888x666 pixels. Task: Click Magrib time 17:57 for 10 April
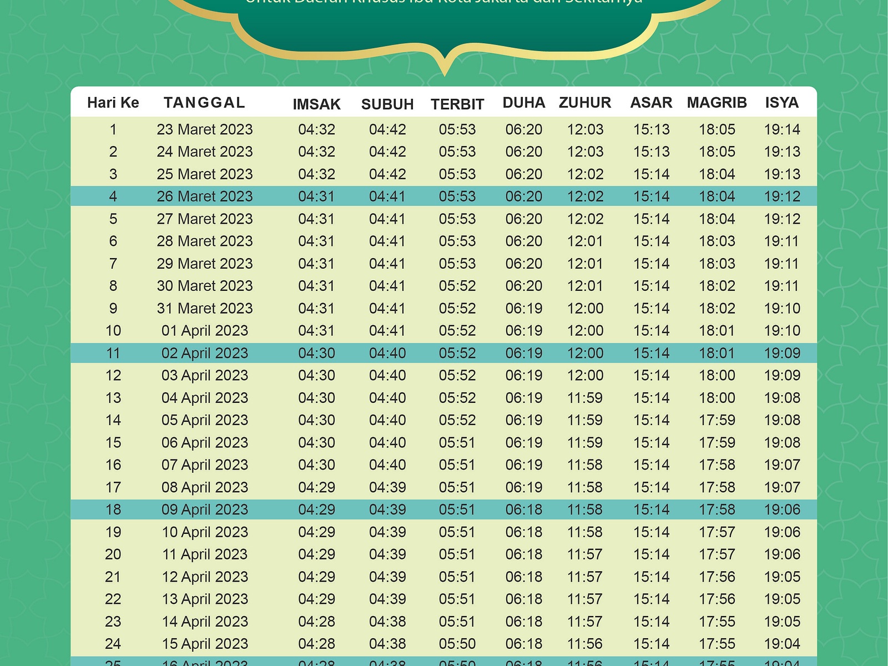(x=717, y=532)
